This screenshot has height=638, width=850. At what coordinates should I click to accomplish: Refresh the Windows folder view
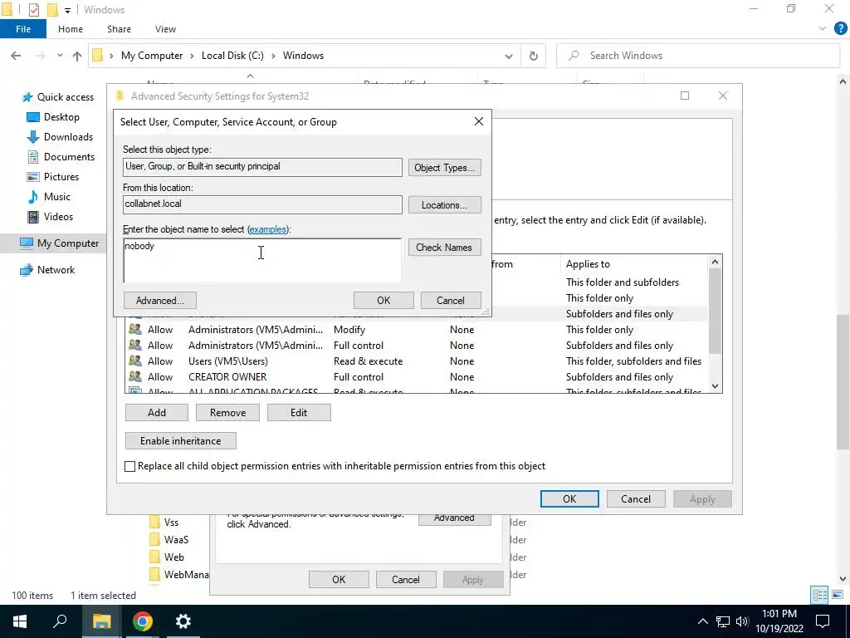pyautogui.click(x=534, y=56)
